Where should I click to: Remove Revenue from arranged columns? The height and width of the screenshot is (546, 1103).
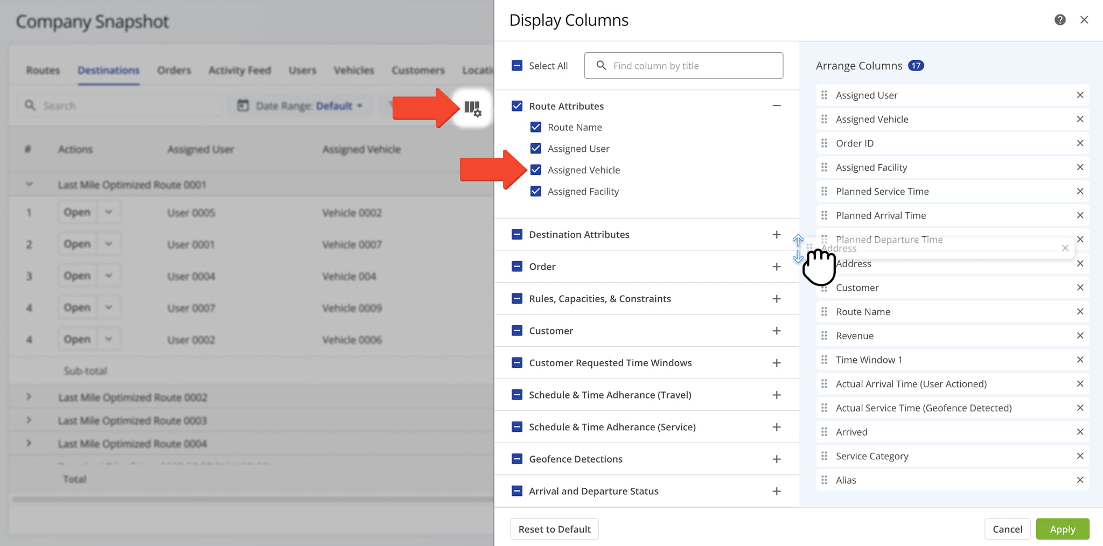point(1080,335)
